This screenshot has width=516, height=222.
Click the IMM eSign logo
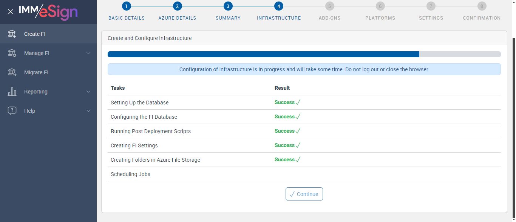coord(48,12)
